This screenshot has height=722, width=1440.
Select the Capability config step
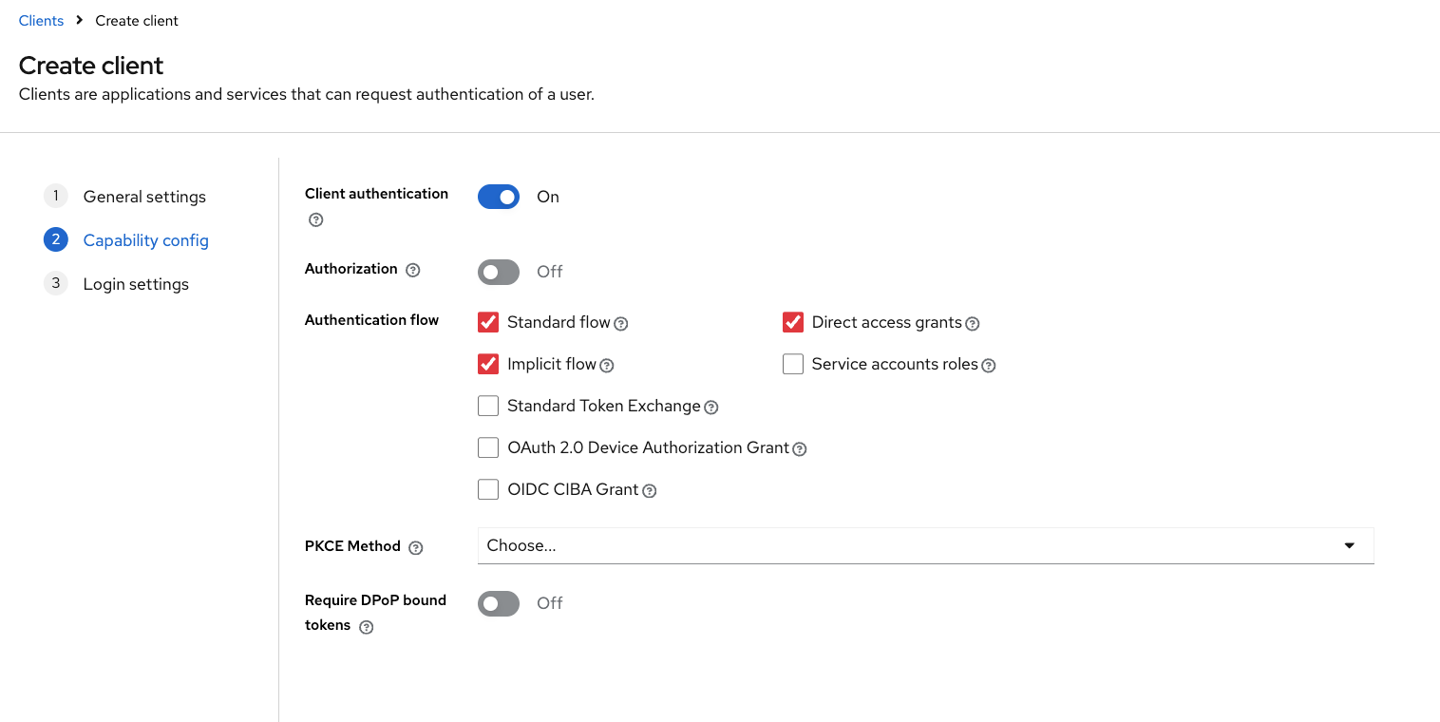pyautogui.click(x=145, y=240)
